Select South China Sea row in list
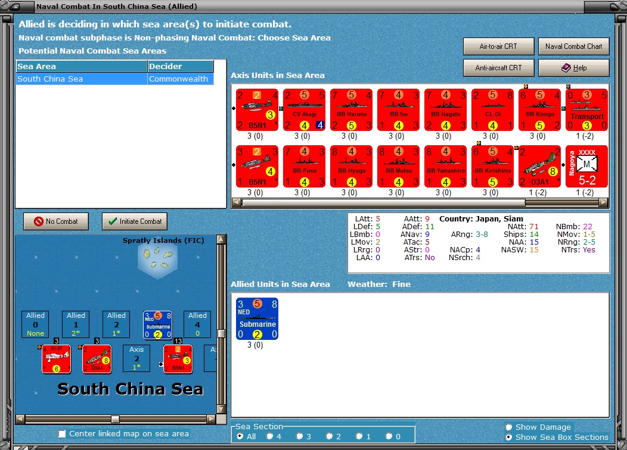Image resolution: width=627 pixels, height=450 pixels. coord(115,79)
